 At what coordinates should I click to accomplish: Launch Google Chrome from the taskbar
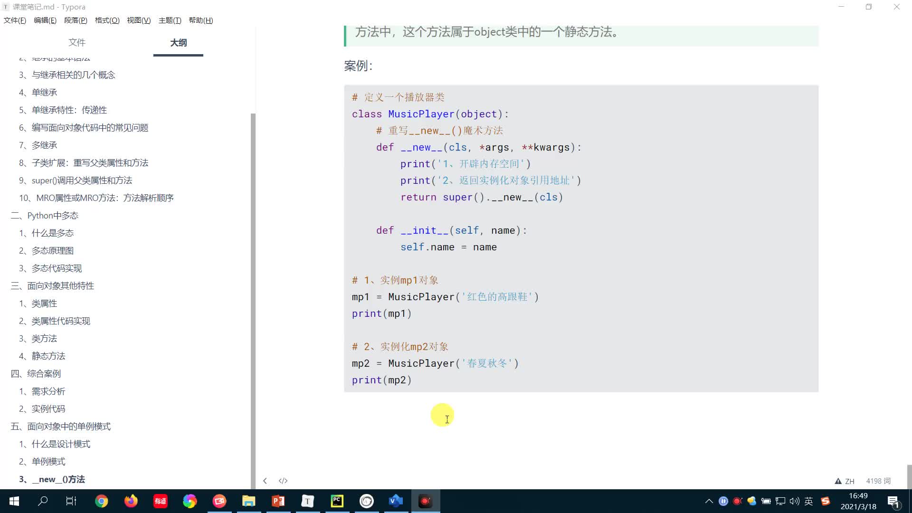(x=101, y=501)
